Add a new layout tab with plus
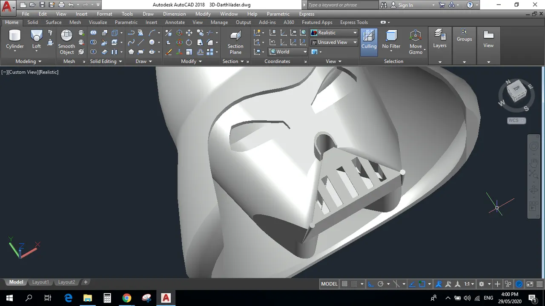Screen dimensions: 545x306 (86, 282)
